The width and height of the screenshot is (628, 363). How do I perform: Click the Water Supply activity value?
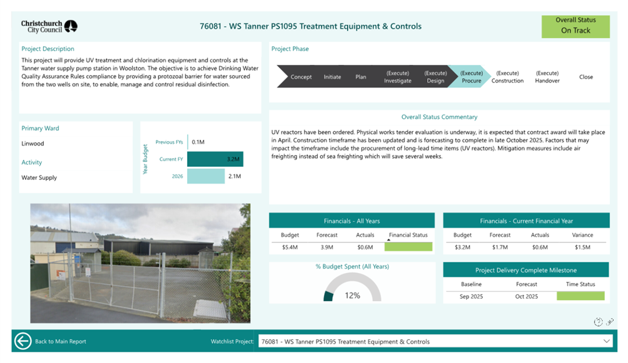tap(39, 177)
